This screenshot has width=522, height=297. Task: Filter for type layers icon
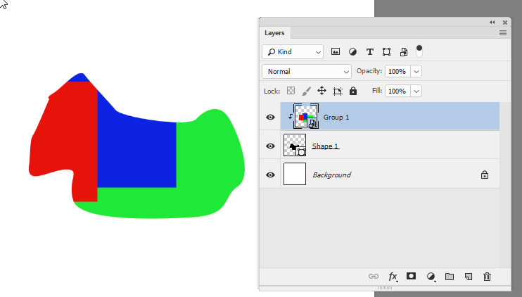pyautogui.click(x=369, y=51)
